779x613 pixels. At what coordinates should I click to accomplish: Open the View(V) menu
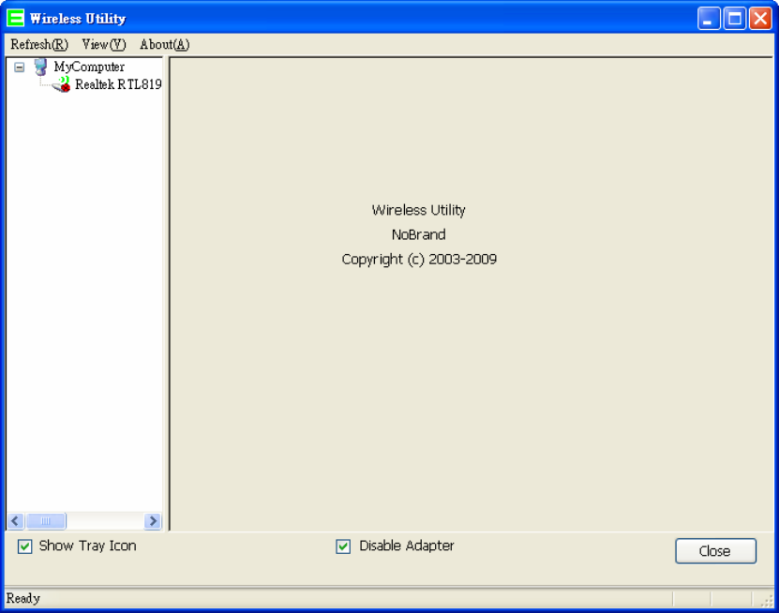pyautogui.click(x=104, y=45)
